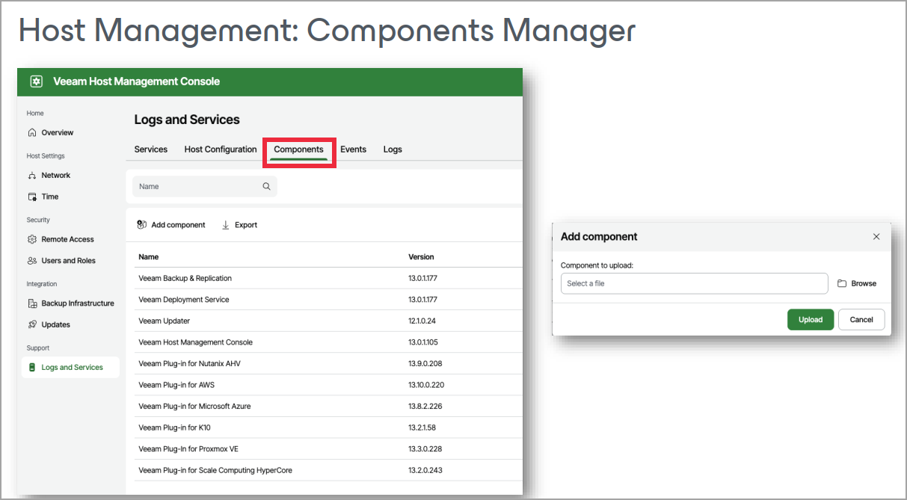Browse for a component file
Image resolution: width=907 pixels, height=500 pixels.
(x=857, y=284)
